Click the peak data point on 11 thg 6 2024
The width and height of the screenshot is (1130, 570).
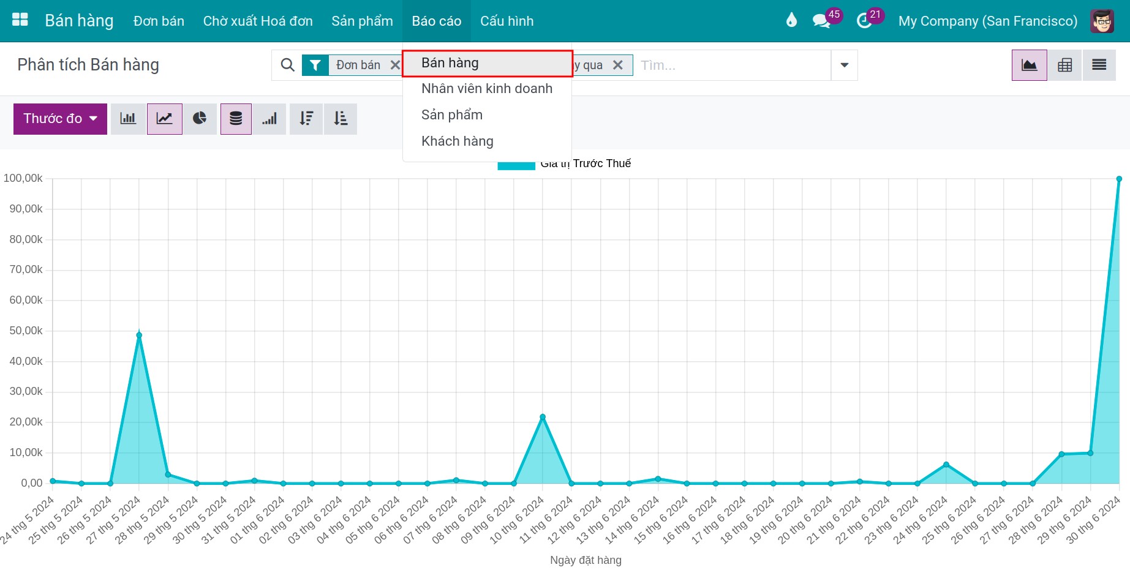543,417
